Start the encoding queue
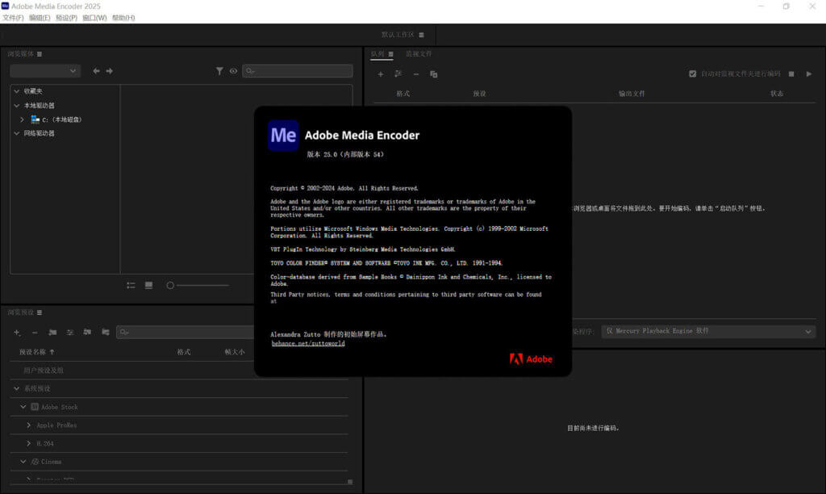 [809, 73]
